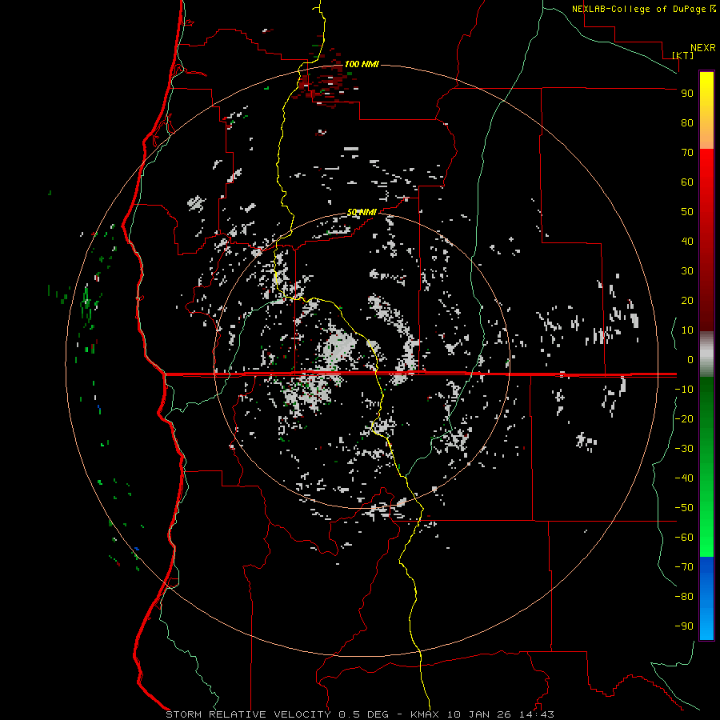This screenshot has width=720, height=720.
Task: Click the "[KT]" units label
Action: (683, 55)
